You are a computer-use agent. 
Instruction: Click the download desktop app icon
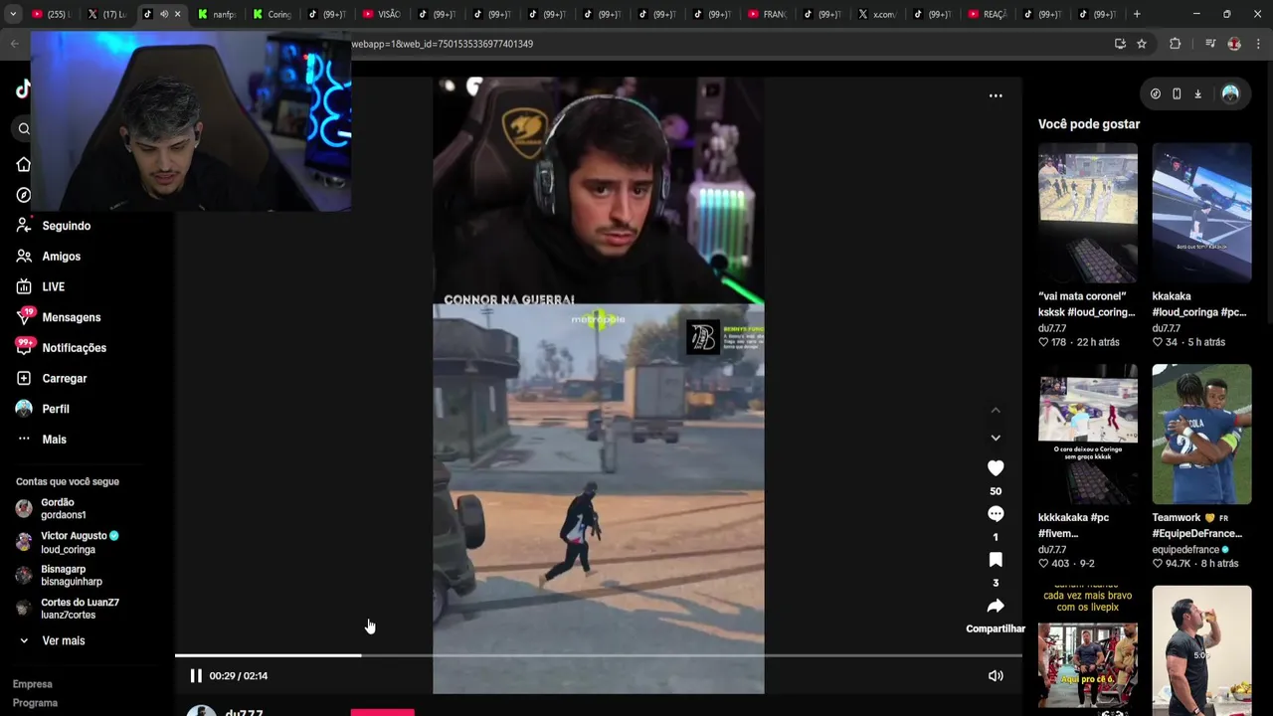1198,93
